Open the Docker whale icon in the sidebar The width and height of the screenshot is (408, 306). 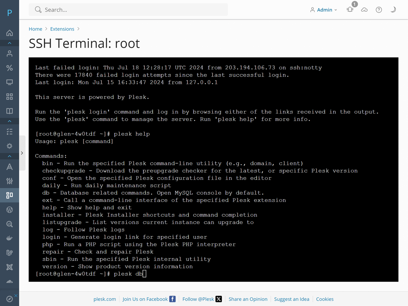click(10, 238)
